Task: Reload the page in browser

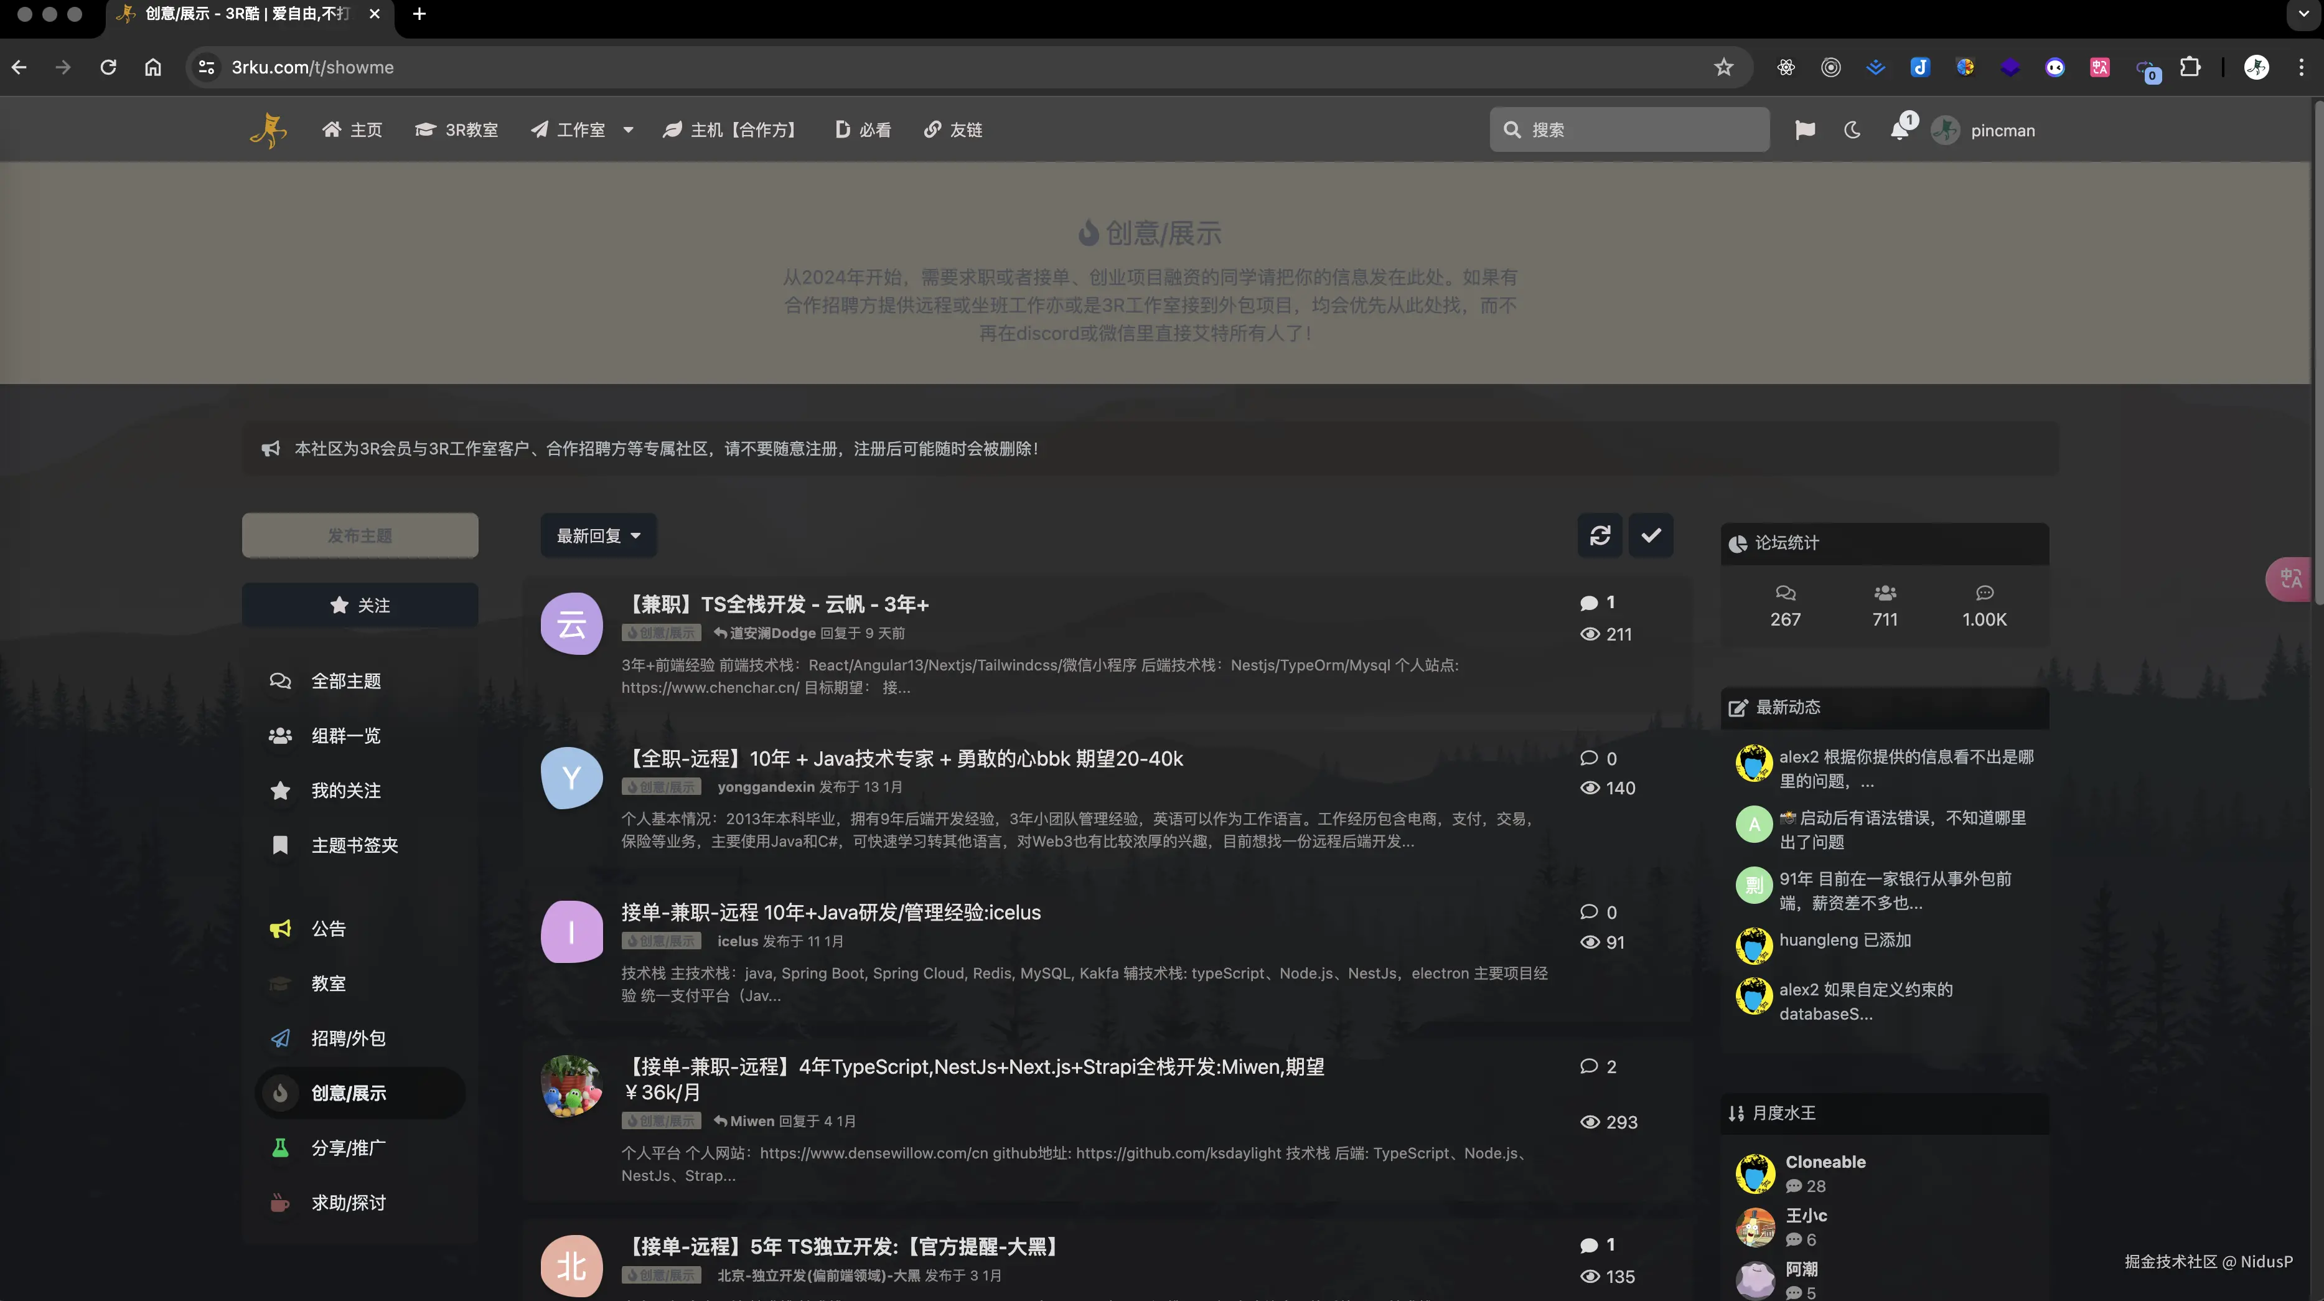Action: [108, 68]
